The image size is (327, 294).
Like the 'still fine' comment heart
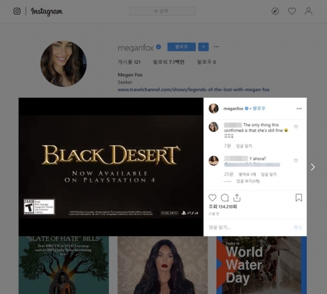click(x=296, y=127)
